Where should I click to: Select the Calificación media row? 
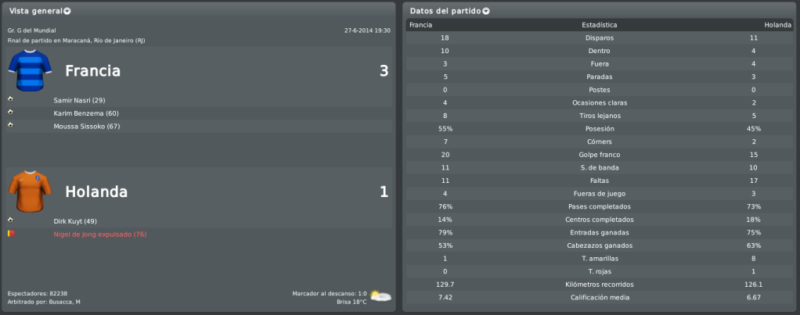click(x=600, y=298)
